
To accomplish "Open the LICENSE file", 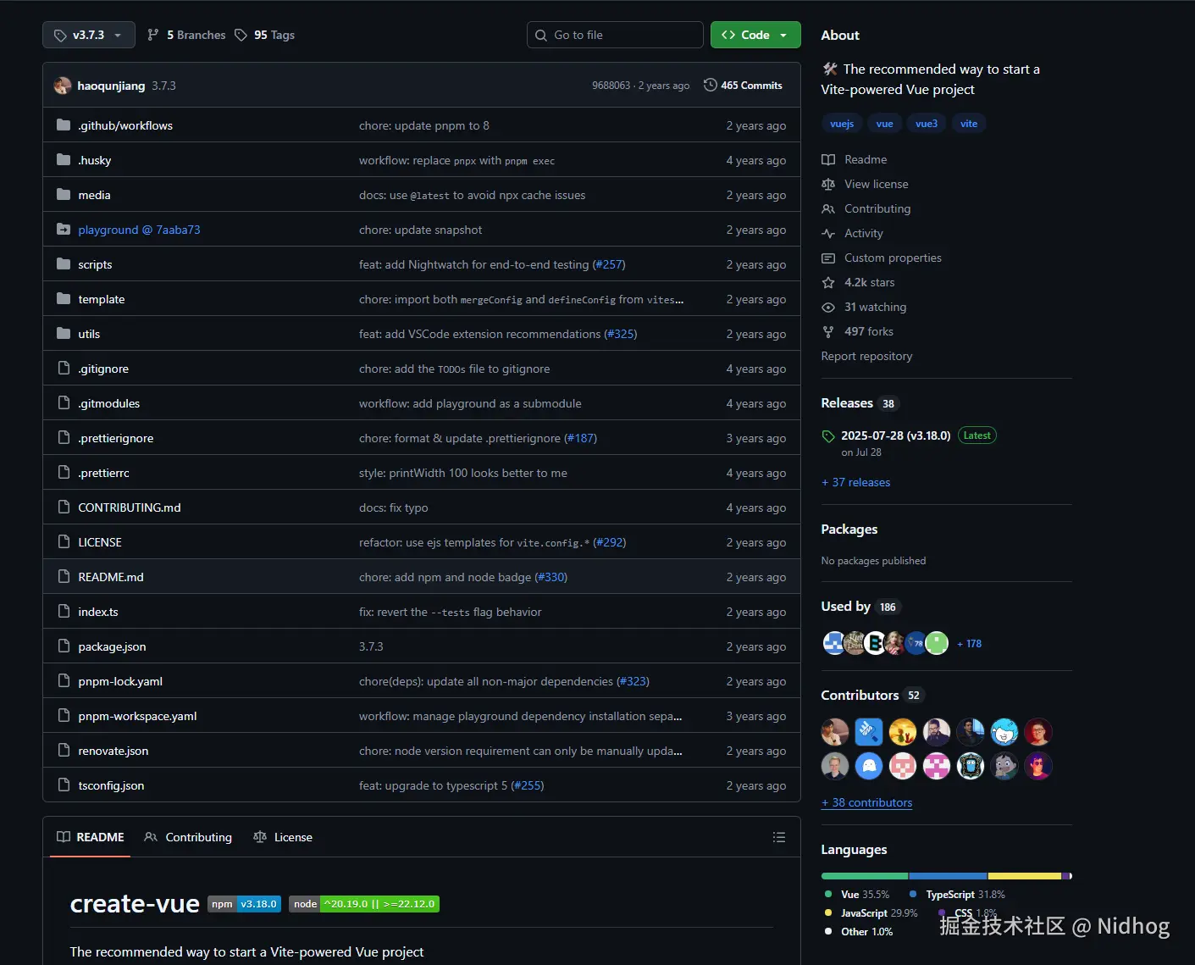I will point(100,542).
